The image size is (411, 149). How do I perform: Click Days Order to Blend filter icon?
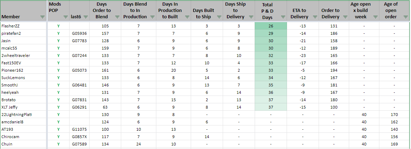(117, 17)
